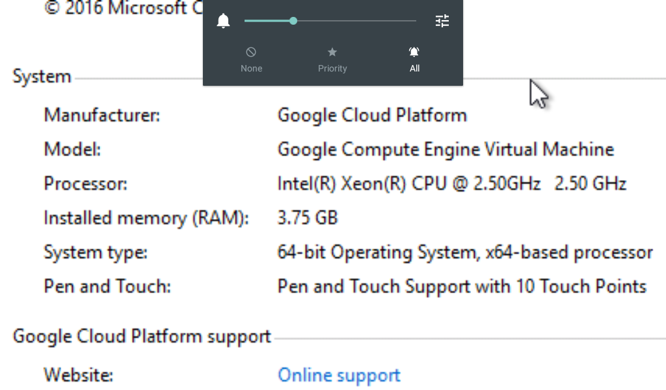Screen dimensions: 666x390
Task: Switch to the Priority notification mode label
Action: [332, 68]
